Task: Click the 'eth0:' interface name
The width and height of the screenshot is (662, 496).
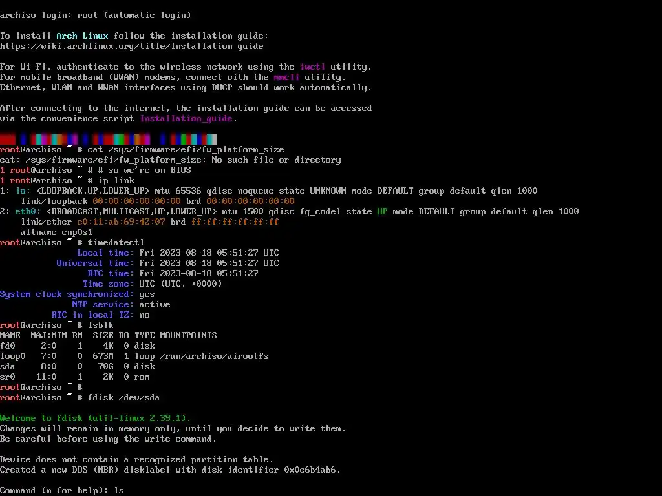Action: tap(28, 212)
